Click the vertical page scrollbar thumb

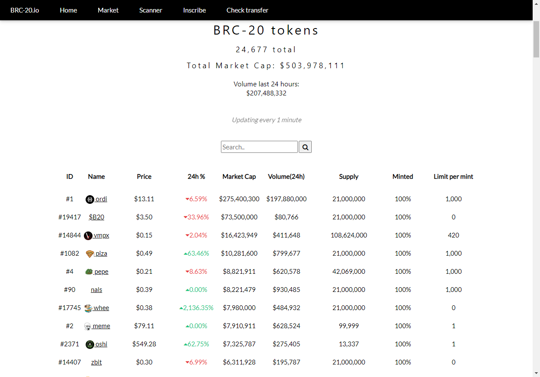[536, 39]
